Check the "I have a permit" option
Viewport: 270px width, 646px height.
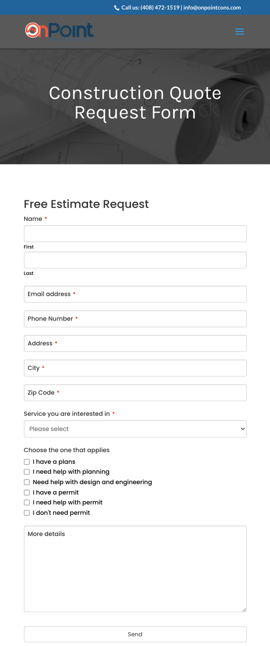27,492
